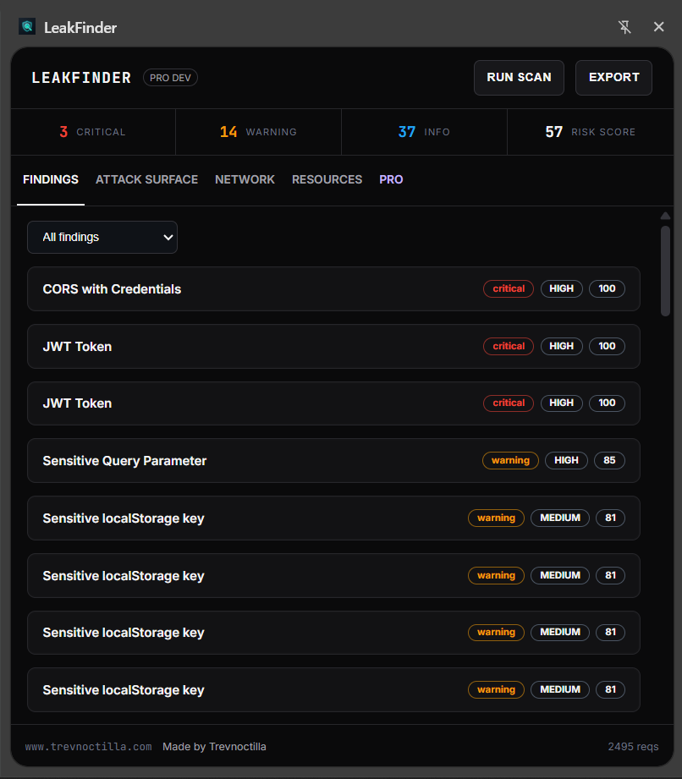
Task: Click the HIGH badge on Sensitive Query Parameter
Action: (x=566, y=460)
